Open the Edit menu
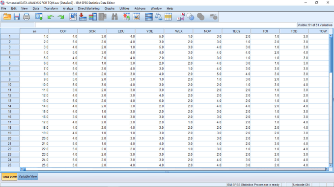 [x=14, y=8]
